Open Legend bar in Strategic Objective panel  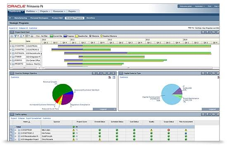click(104, 109)
